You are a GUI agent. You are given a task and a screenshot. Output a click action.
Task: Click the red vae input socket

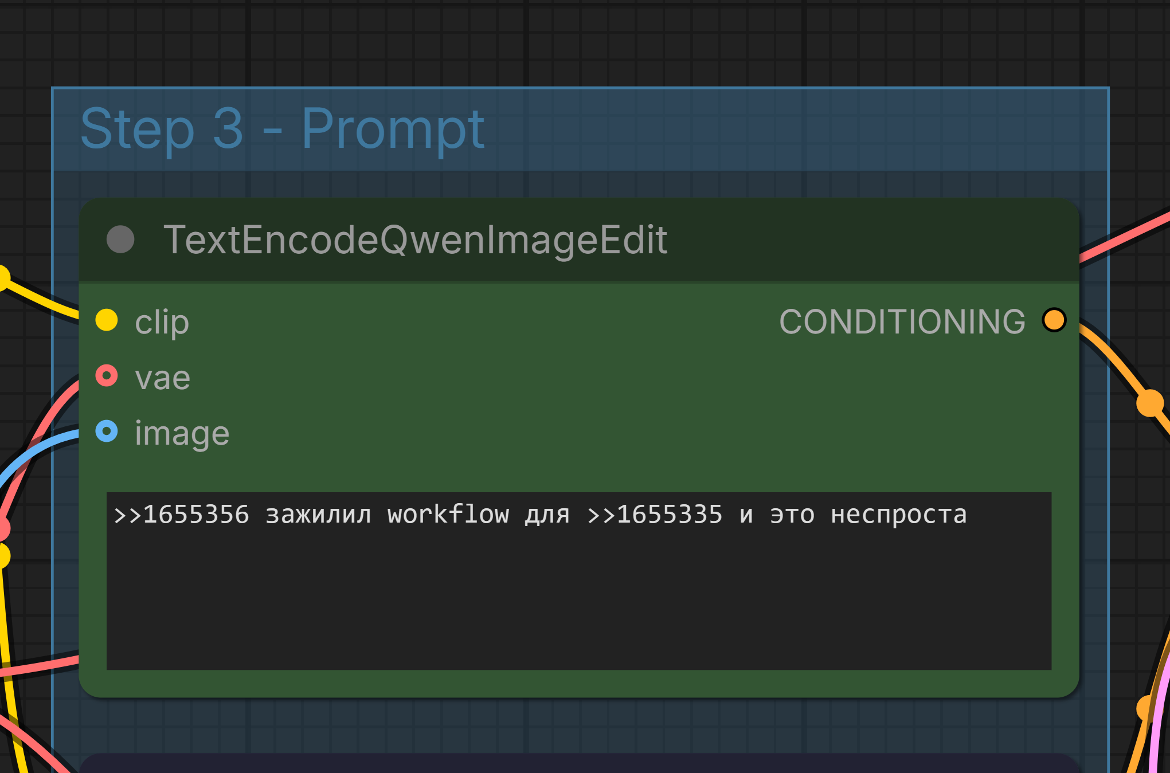(x=107, y=376)
